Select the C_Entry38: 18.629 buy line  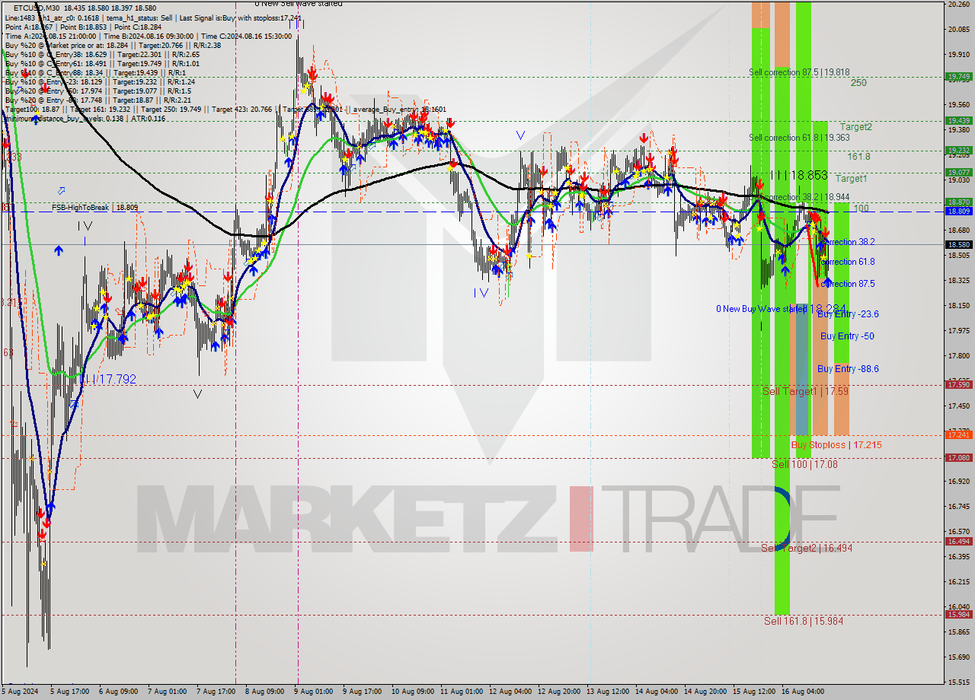(102, 54)
